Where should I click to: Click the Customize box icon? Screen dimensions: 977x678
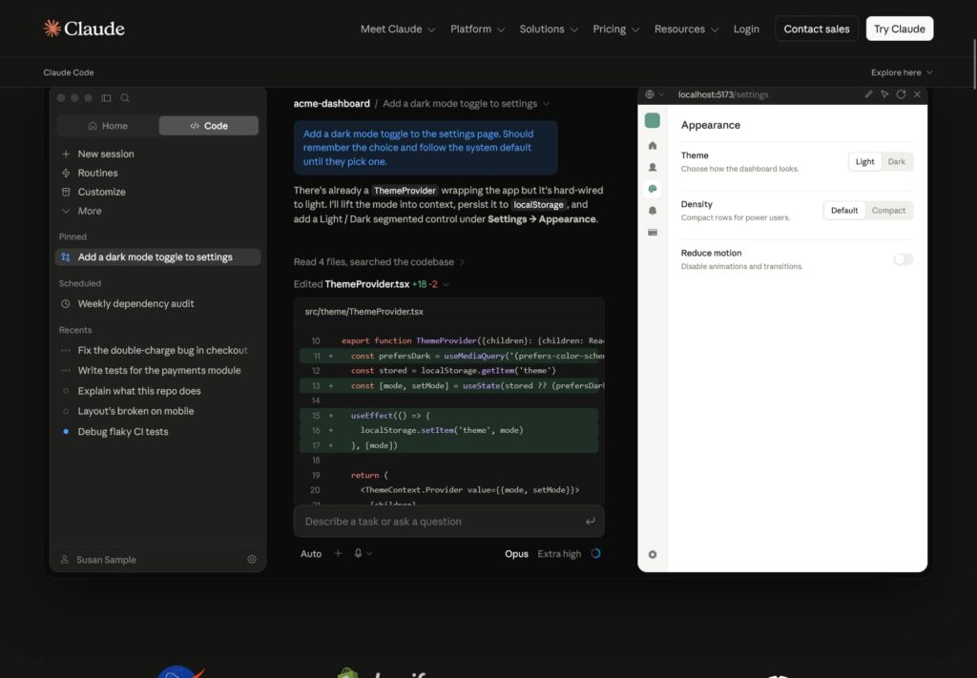pyautogui.click(x=66, y=192)
